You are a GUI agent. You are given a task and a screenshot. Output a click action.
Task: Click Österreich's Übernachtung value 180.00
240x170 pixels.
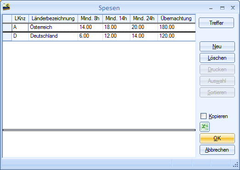(176, 27)
